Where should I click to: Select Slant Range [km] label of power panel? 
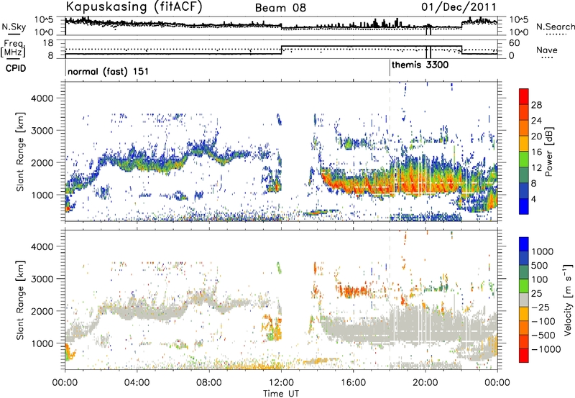point(20,152)
